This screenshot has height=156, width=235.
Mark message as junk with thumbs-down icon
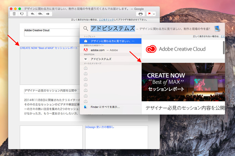point(22,14)
